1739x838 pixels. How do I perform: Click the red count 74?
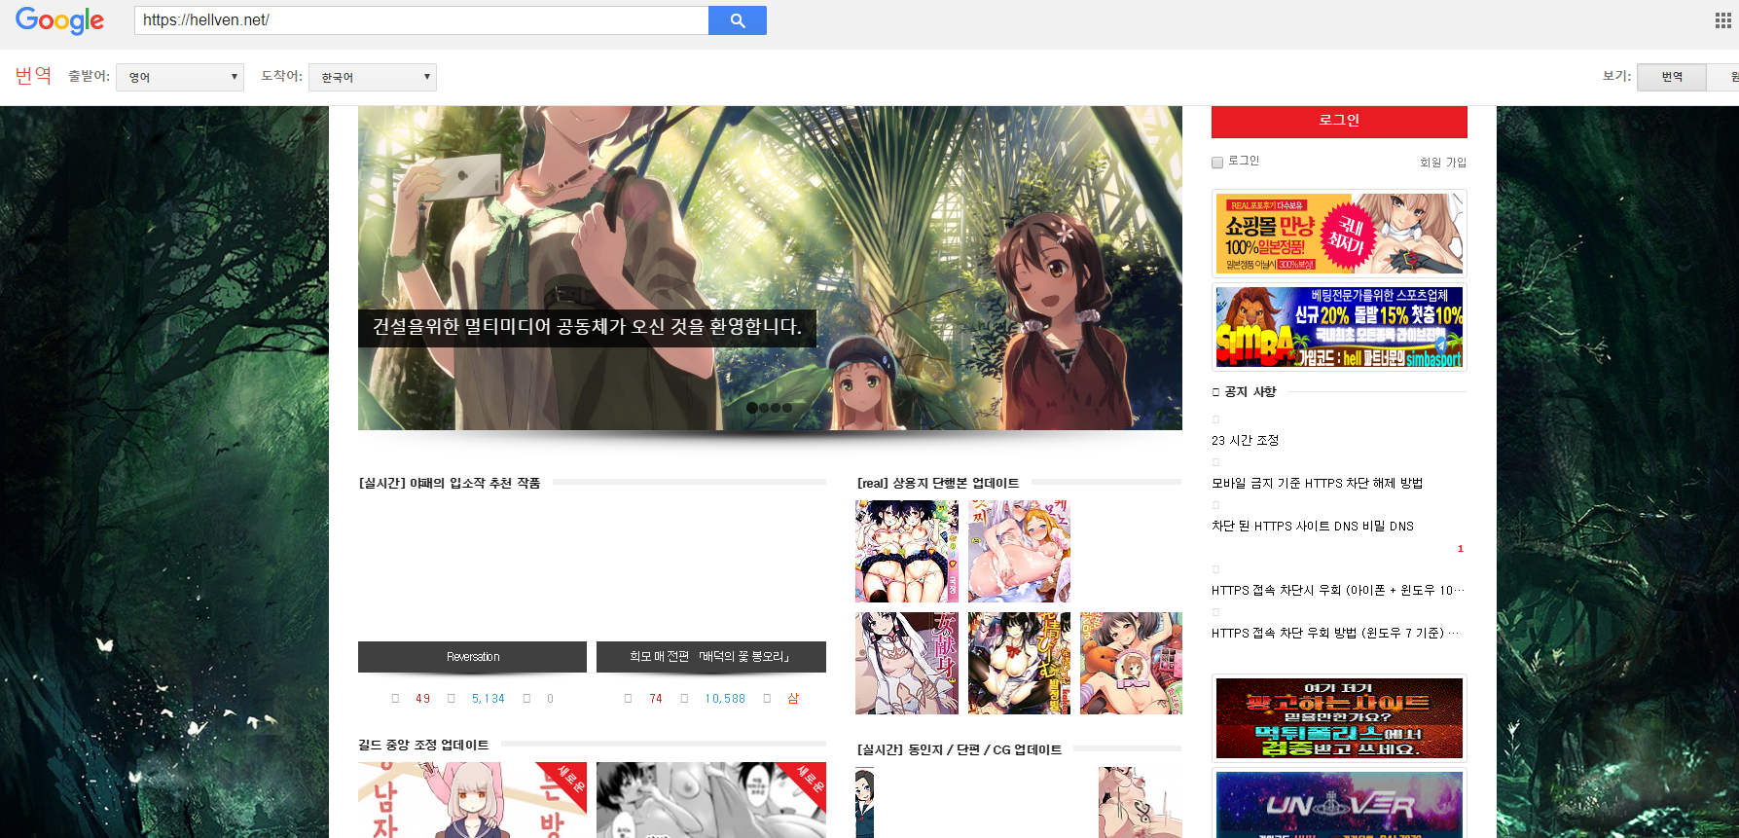point(656,699)
